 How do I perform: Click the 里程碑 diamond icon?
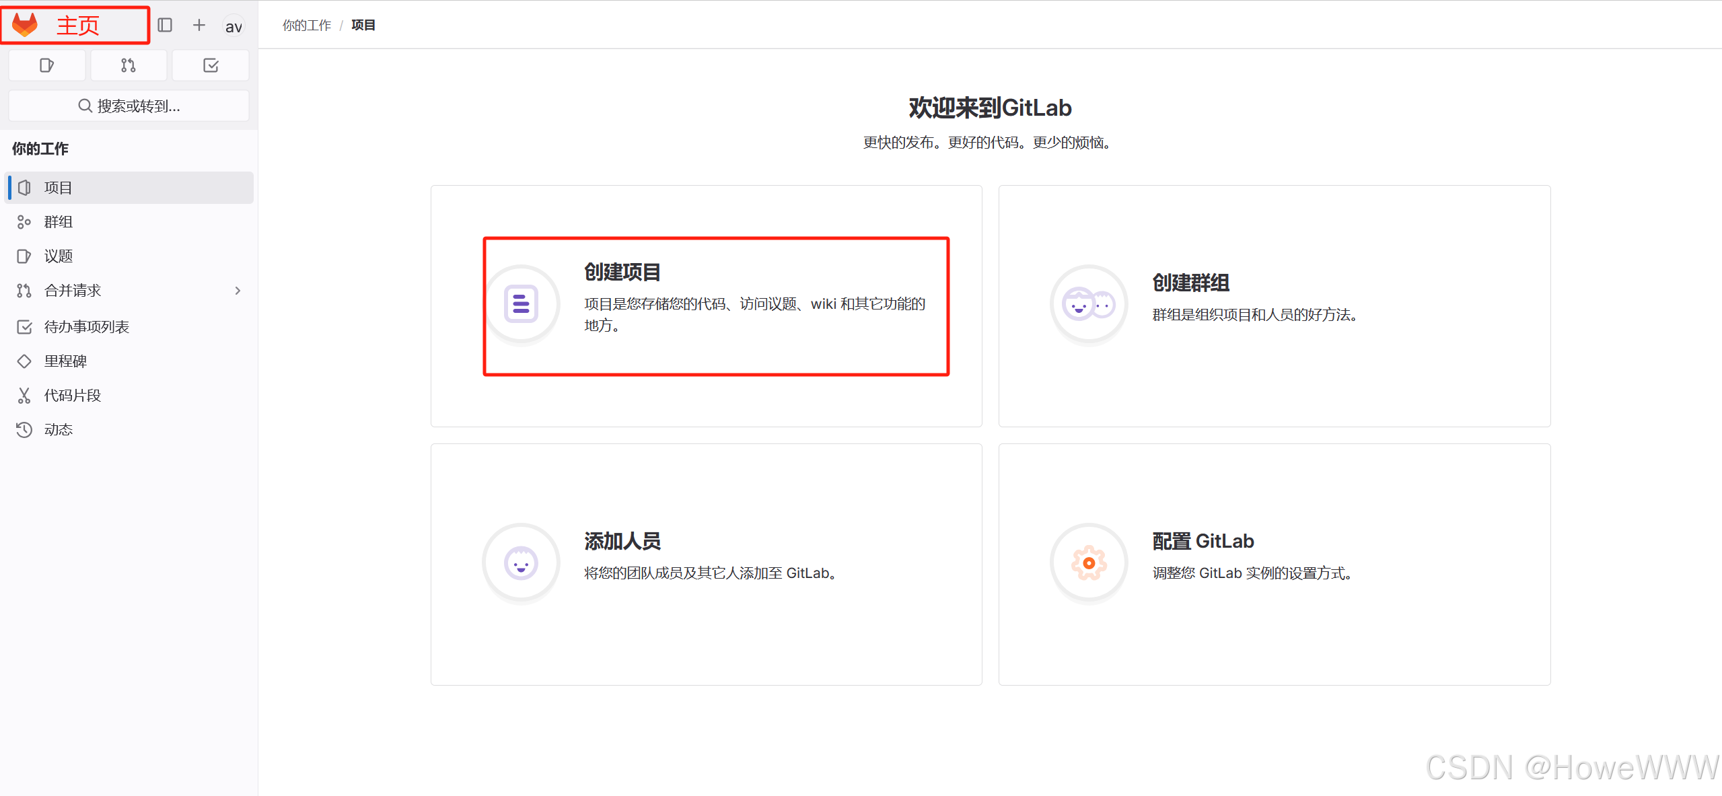(24, 361)
